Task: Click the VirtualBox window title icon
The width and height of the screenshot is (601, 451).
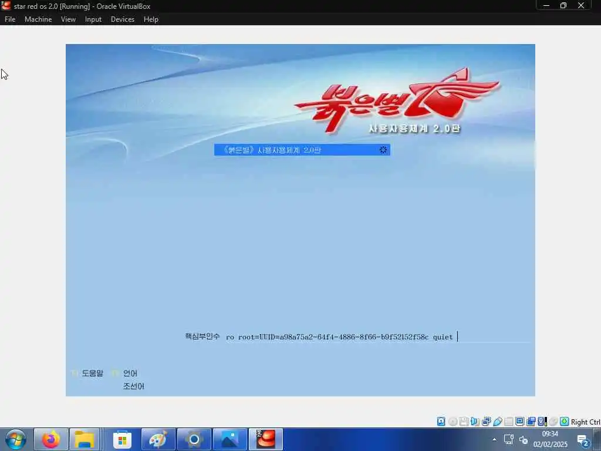Action: 6,6
